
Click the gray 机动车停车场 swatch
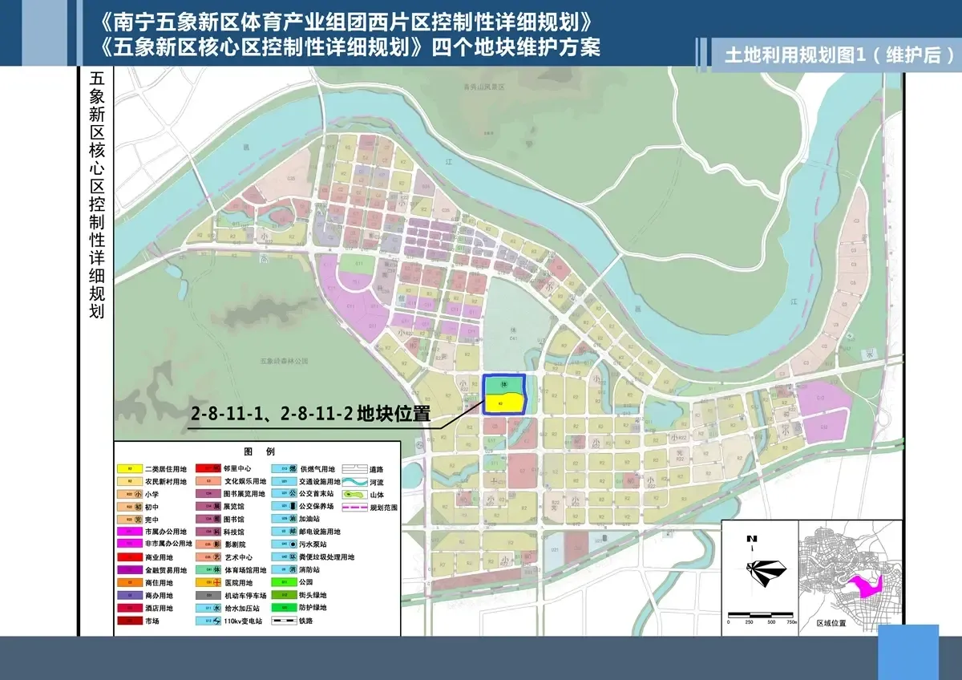[x=208, y=595]
